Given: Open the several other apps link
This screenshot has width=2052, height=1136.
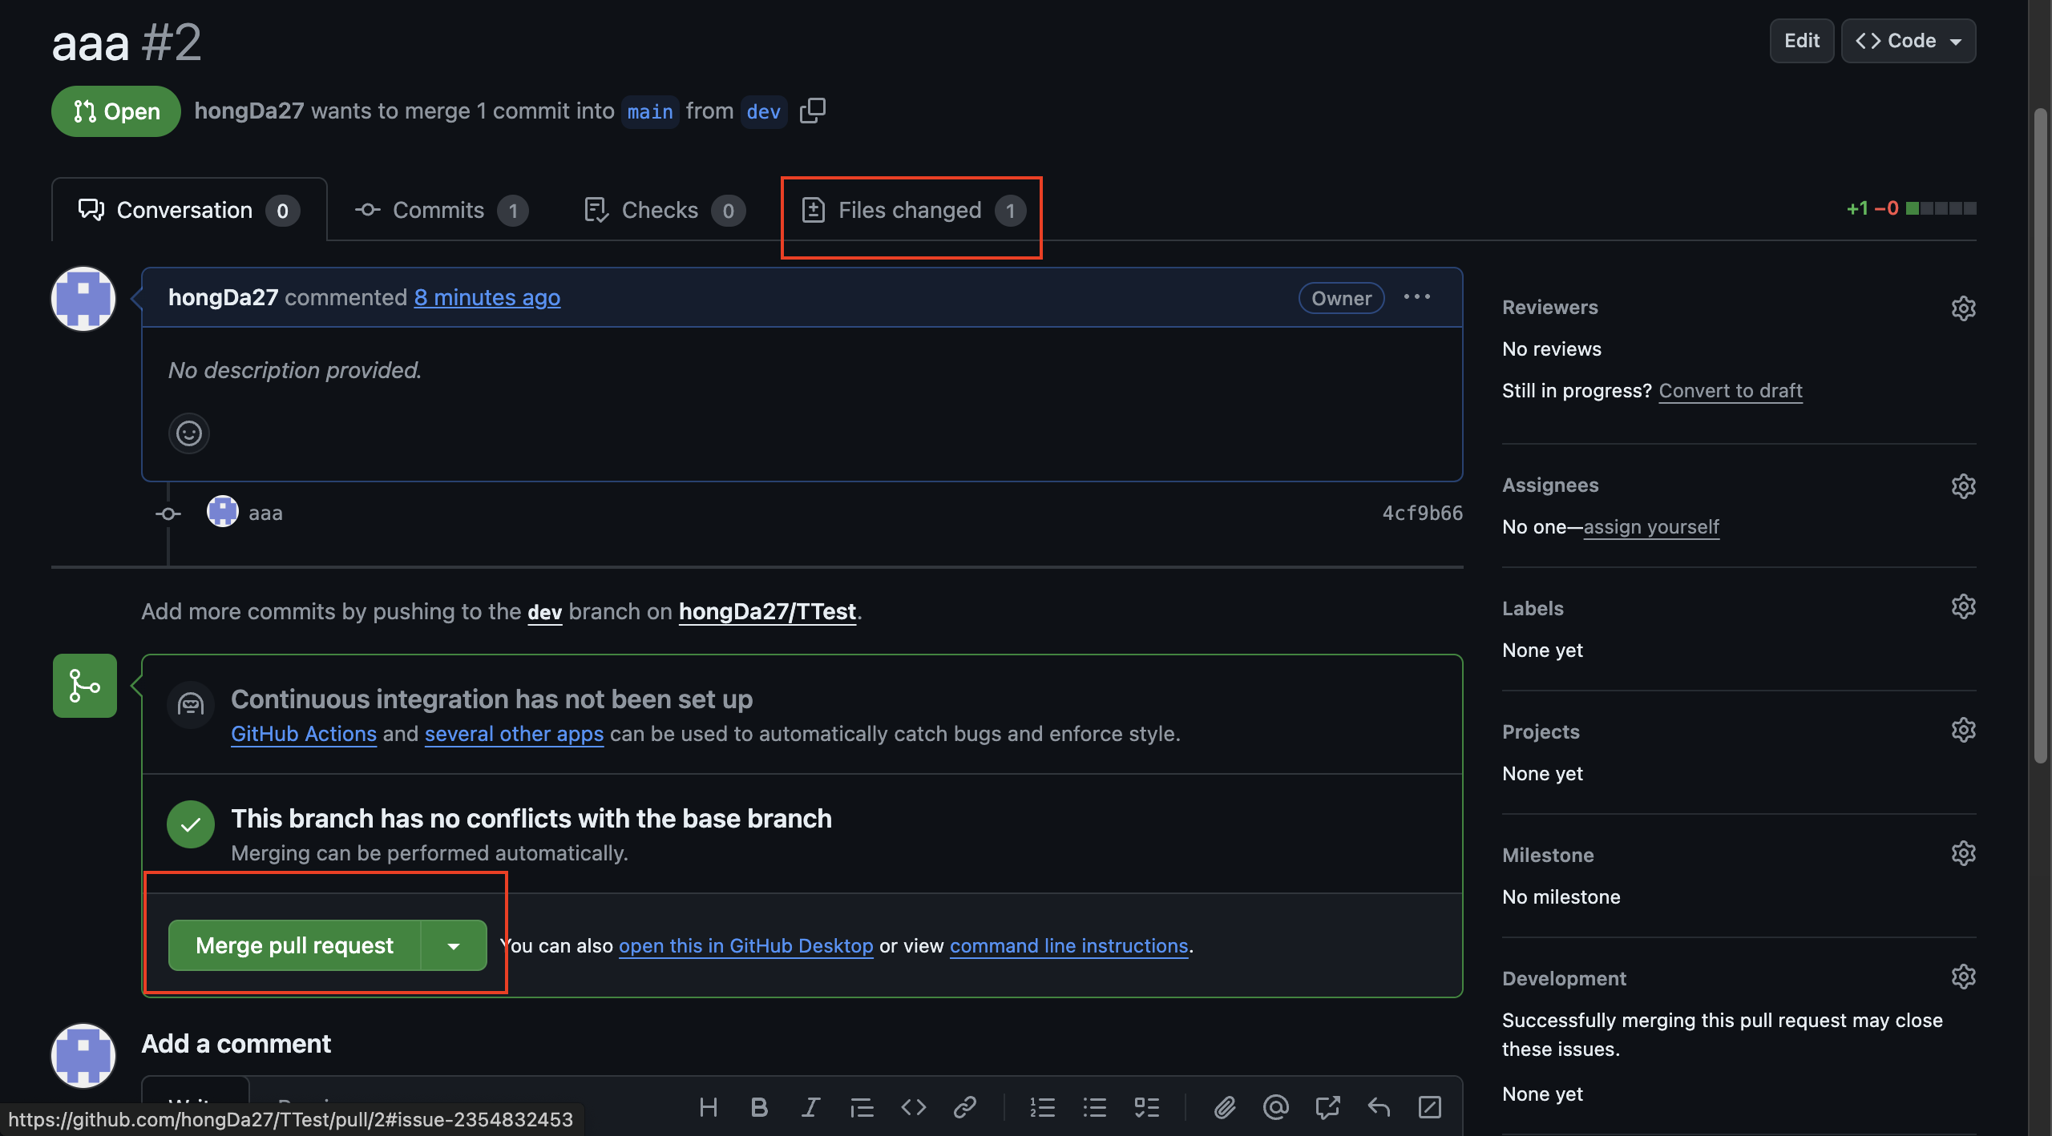Looking at the screenshot, I should point(514,734).
